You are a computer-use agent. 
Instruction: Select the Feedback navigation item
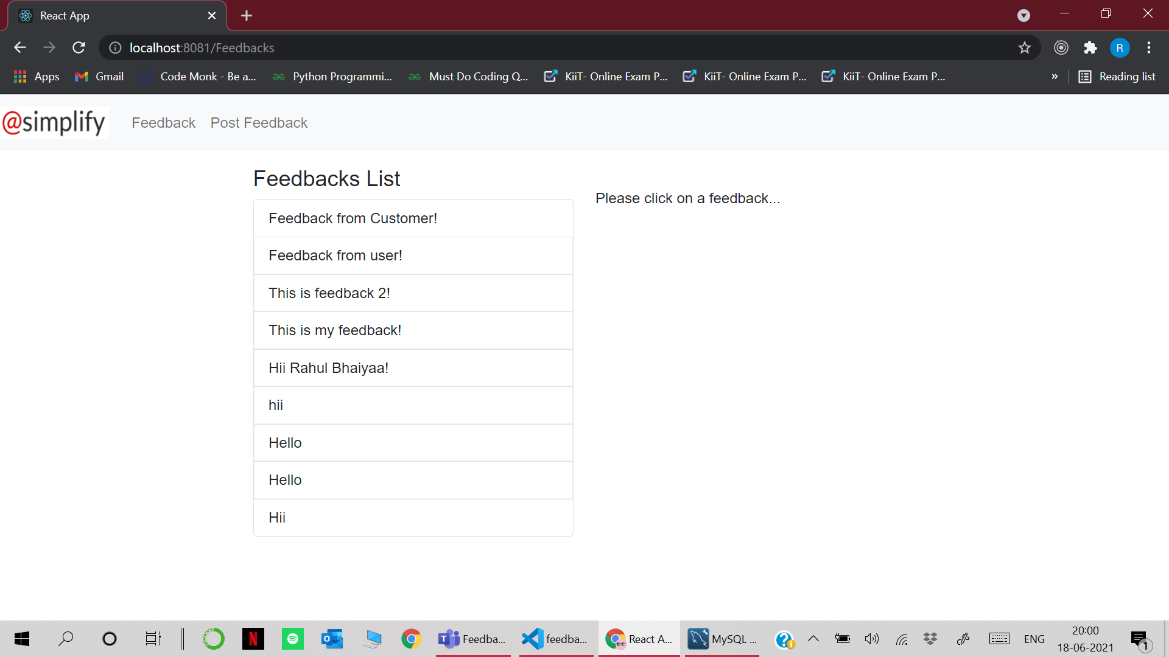point(163,122)
